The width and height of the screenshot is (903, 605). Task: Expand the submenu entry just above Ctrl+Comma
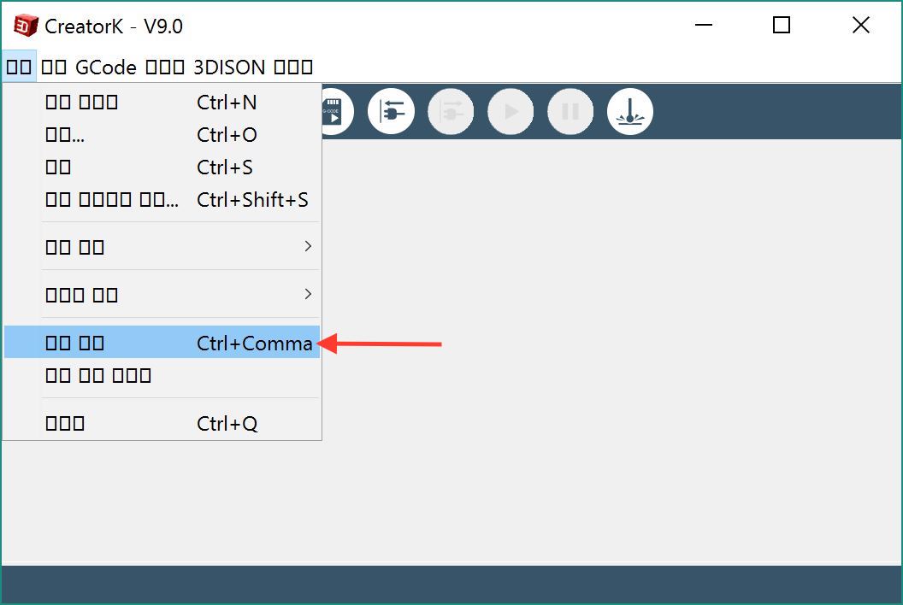162,294
